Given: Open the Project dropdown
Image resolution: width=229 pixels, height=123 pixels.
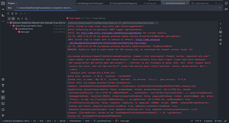Looking at the screenshot, I should (12, 3).
